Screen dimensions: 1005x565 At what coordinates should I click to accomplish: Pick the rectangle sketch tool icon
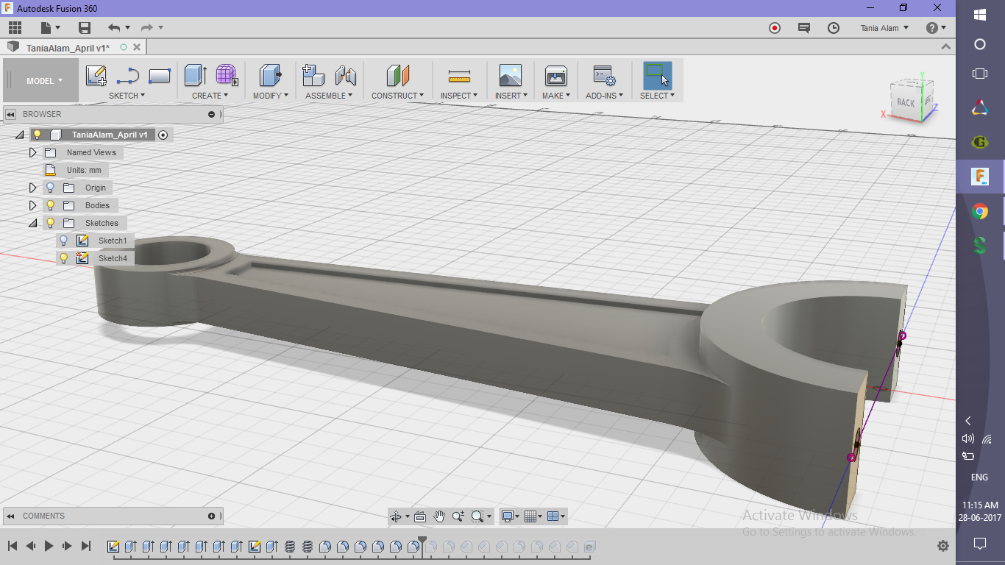coord(160,76)
